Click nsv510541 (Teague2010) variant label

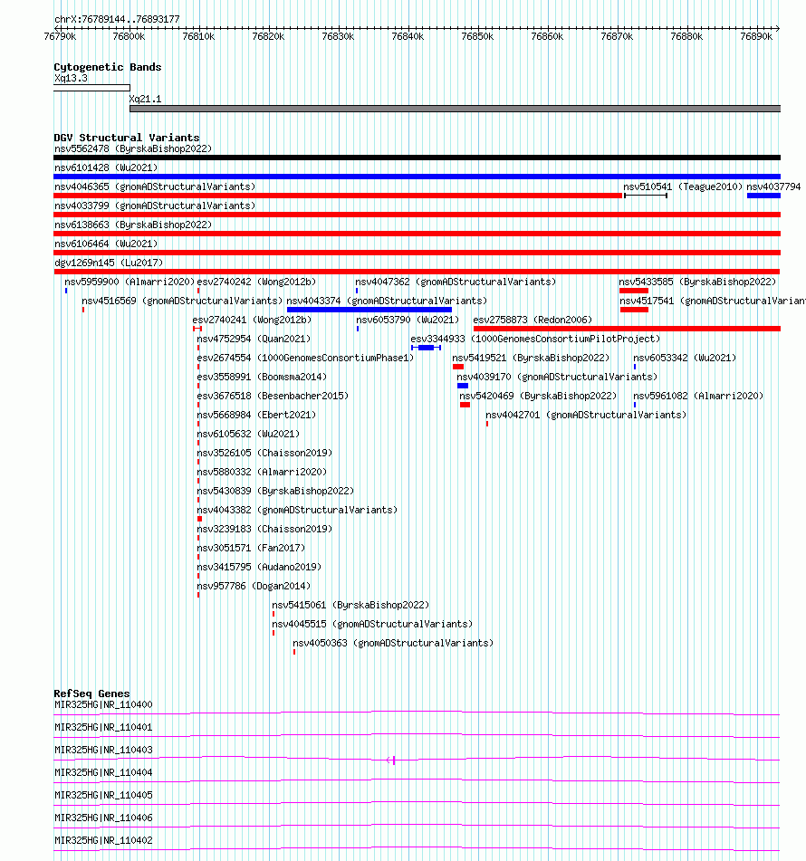683,187
